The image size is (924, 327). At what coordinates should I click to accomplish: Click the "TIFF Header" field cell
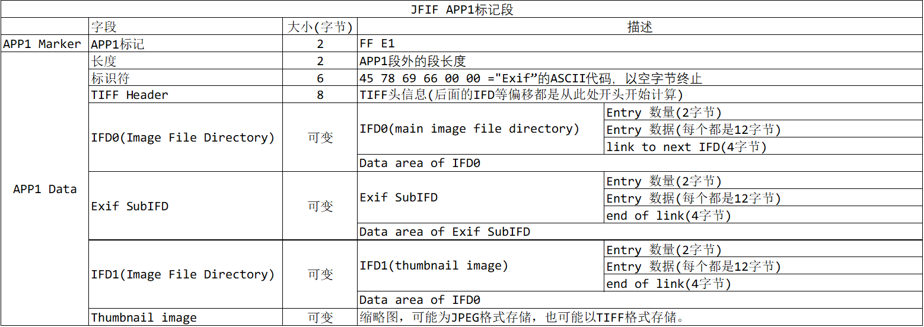click(x=130, y=95)
